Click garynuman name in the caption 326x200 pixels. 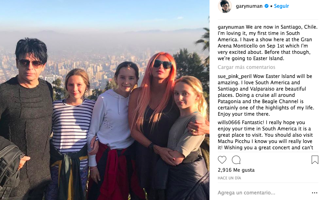click(231, 27)
